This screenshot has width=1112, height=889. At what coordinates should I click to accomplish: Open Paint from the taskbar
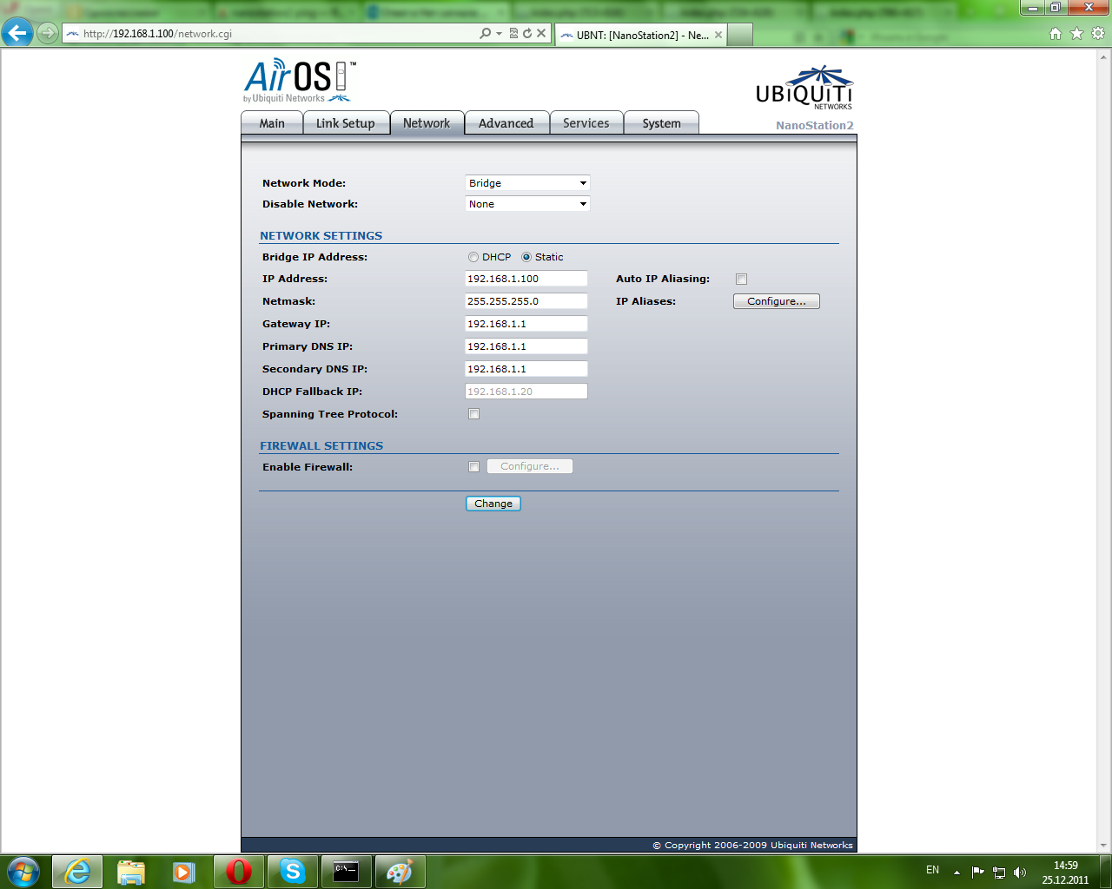400,871
